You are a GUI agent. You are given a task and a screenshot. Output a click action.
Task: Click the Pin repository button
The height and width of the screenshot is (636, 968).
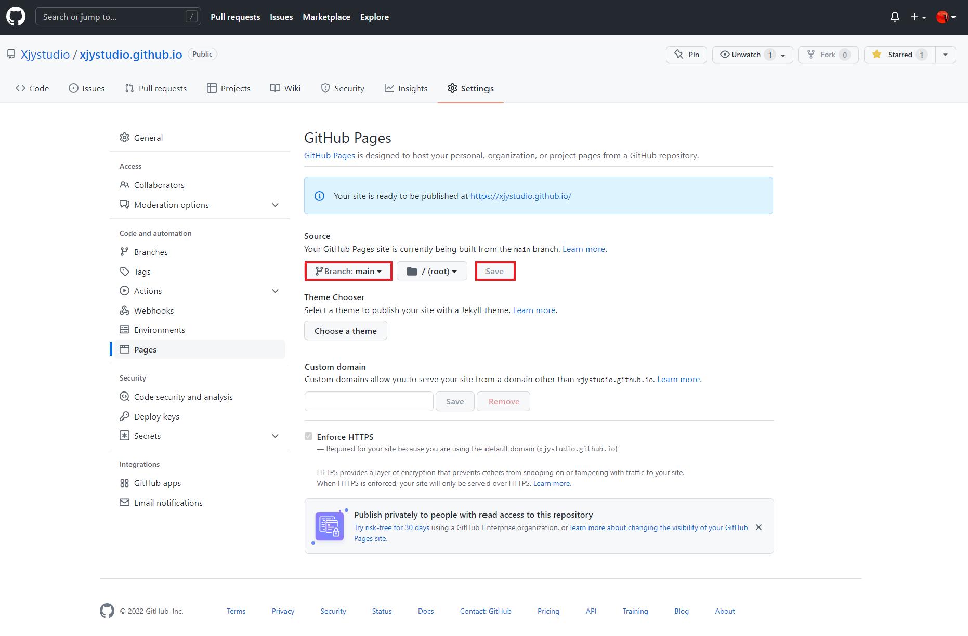pyautogui.click(x=686, y=55)
